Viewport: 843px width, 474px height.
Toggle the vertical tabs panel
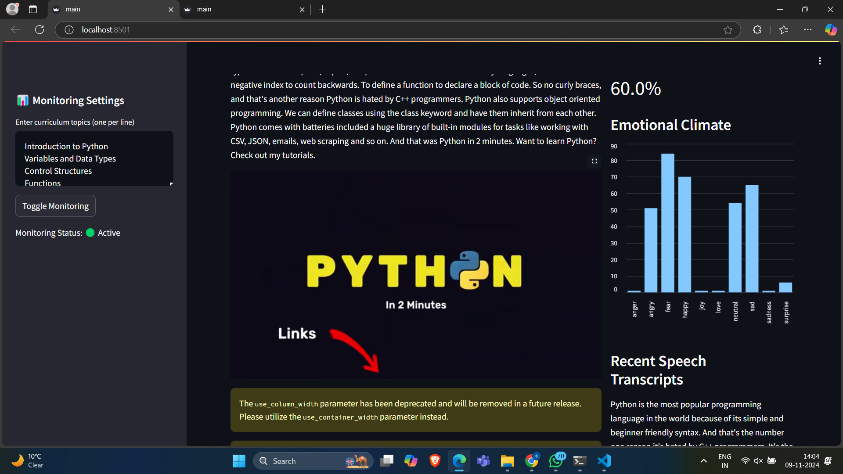pyautogui.click(x=33, y=9)
